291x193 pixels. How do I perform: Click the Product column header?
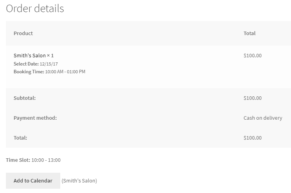[x=23, y=33]
